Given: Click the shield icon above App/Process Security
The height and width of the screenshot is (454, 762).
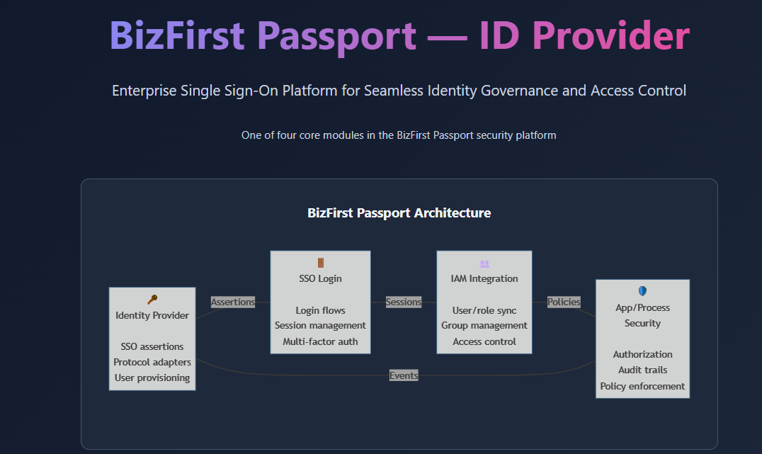Looking at the screenshot, I should pyautogui.click(x=642, y=291).
